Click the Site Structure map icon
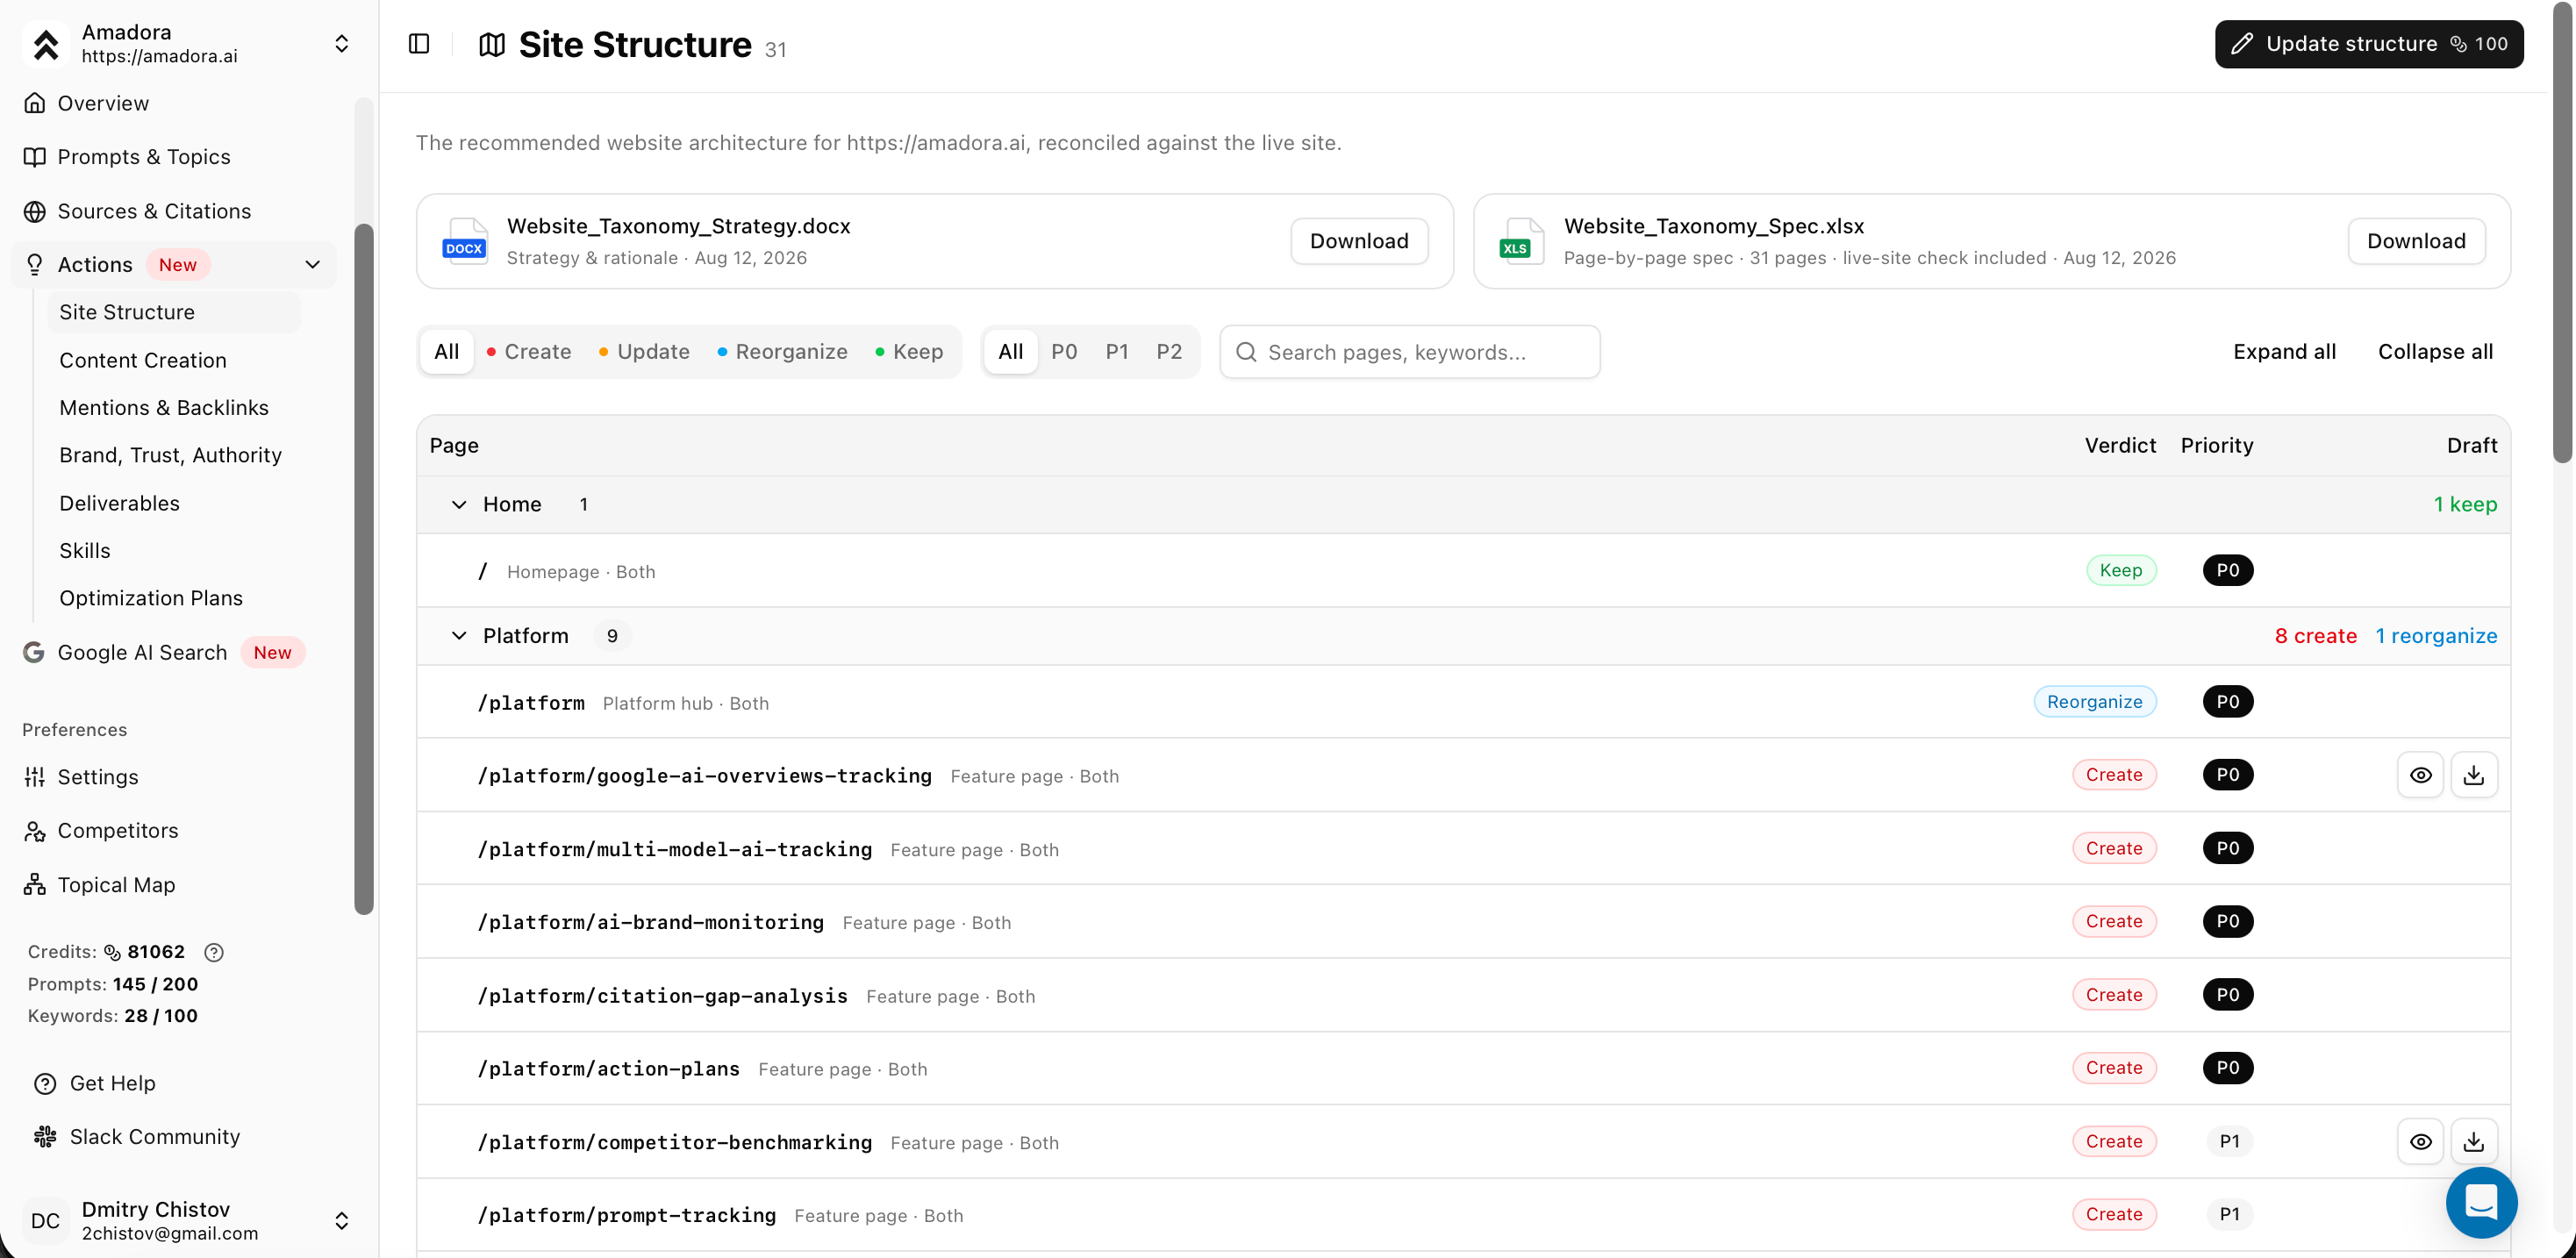2576x1258 pixels. coord(492,45)
